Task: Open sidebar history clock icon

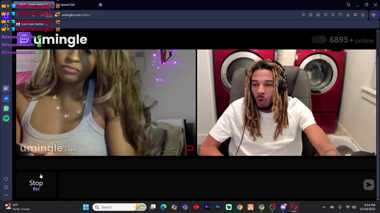Action: (6, 187)
